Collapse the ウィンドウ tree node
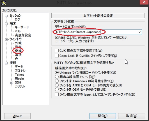 point(6,39)
